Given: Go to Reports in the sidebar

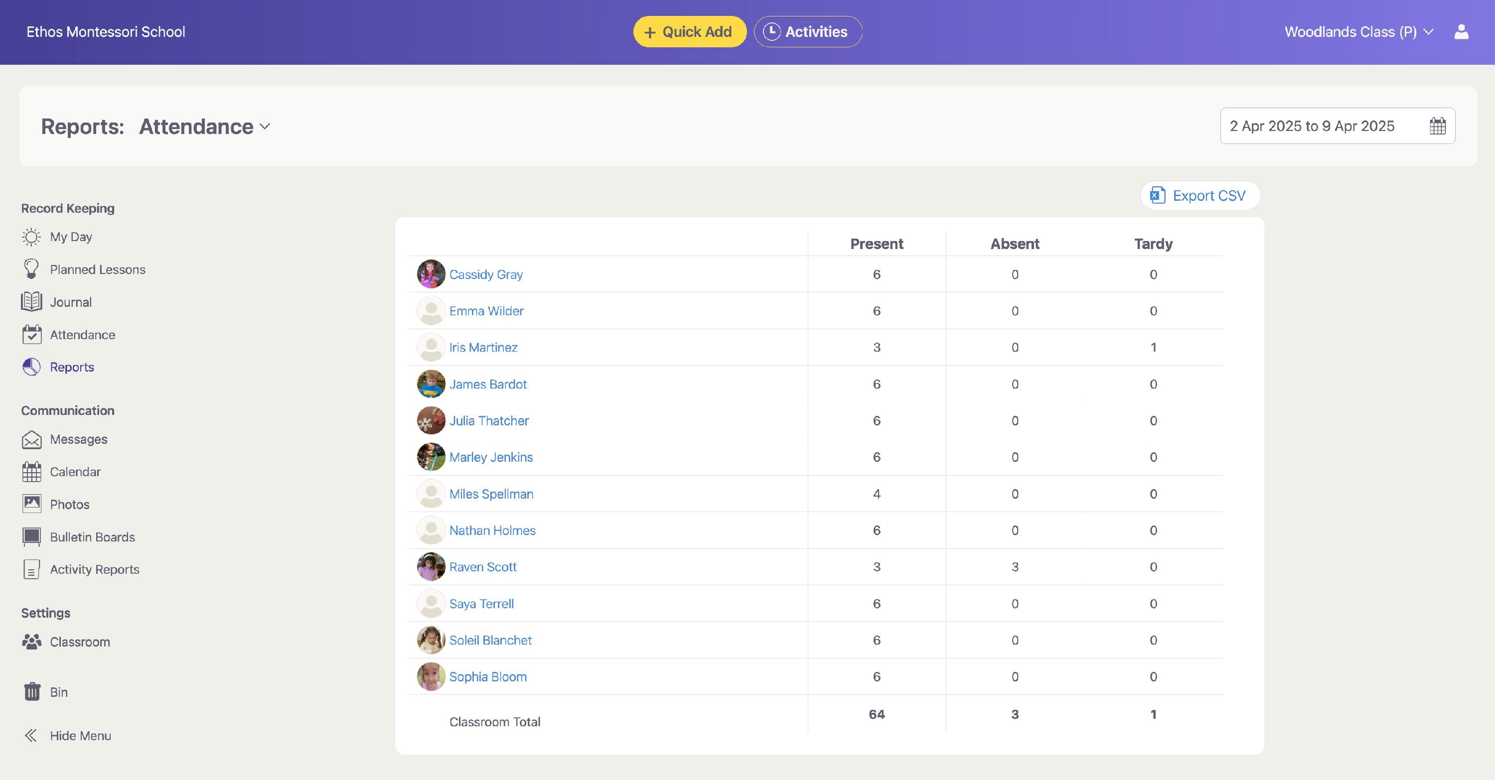Looking at the screenshot, I should coord(71,367).
